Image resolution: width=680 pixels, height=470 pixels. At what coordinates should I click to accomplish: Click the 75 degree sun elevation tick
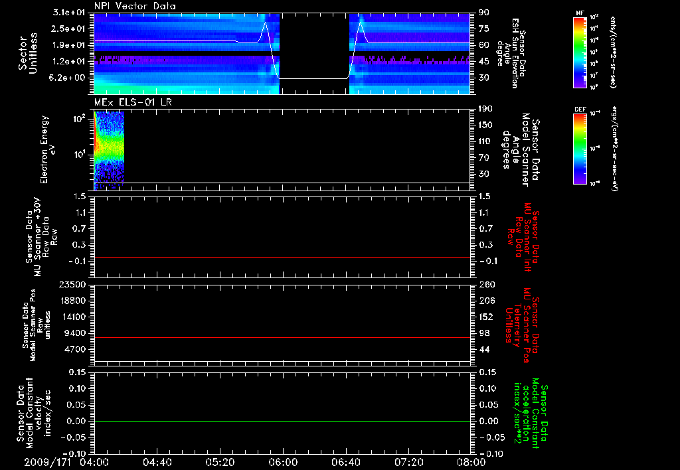click(x=484, y=29)
